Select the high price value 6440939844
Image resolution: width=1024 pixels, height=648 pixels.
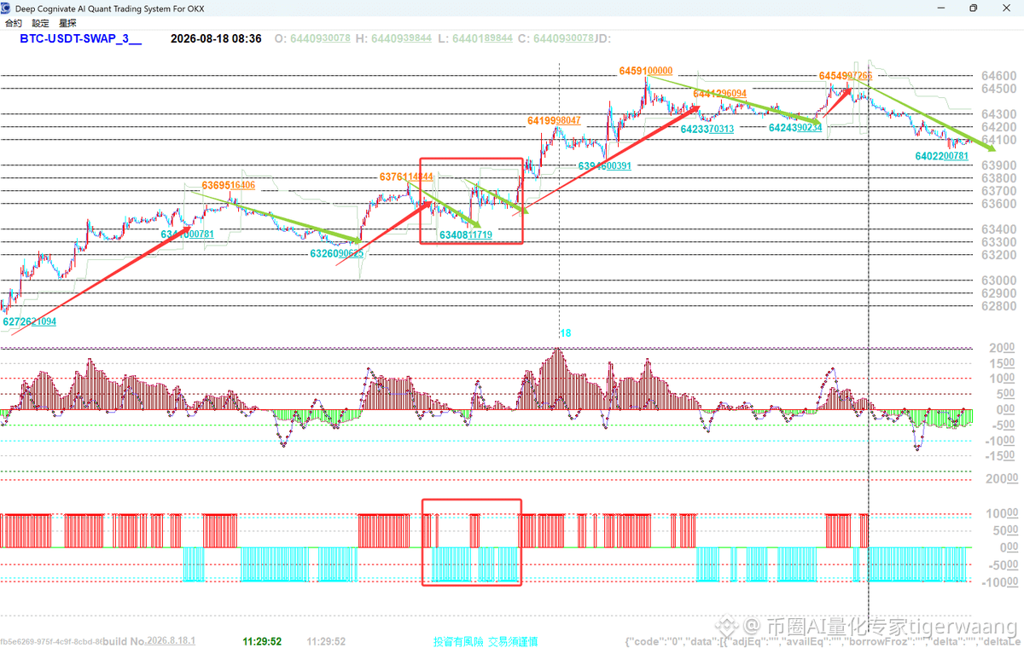click(399, 38)
